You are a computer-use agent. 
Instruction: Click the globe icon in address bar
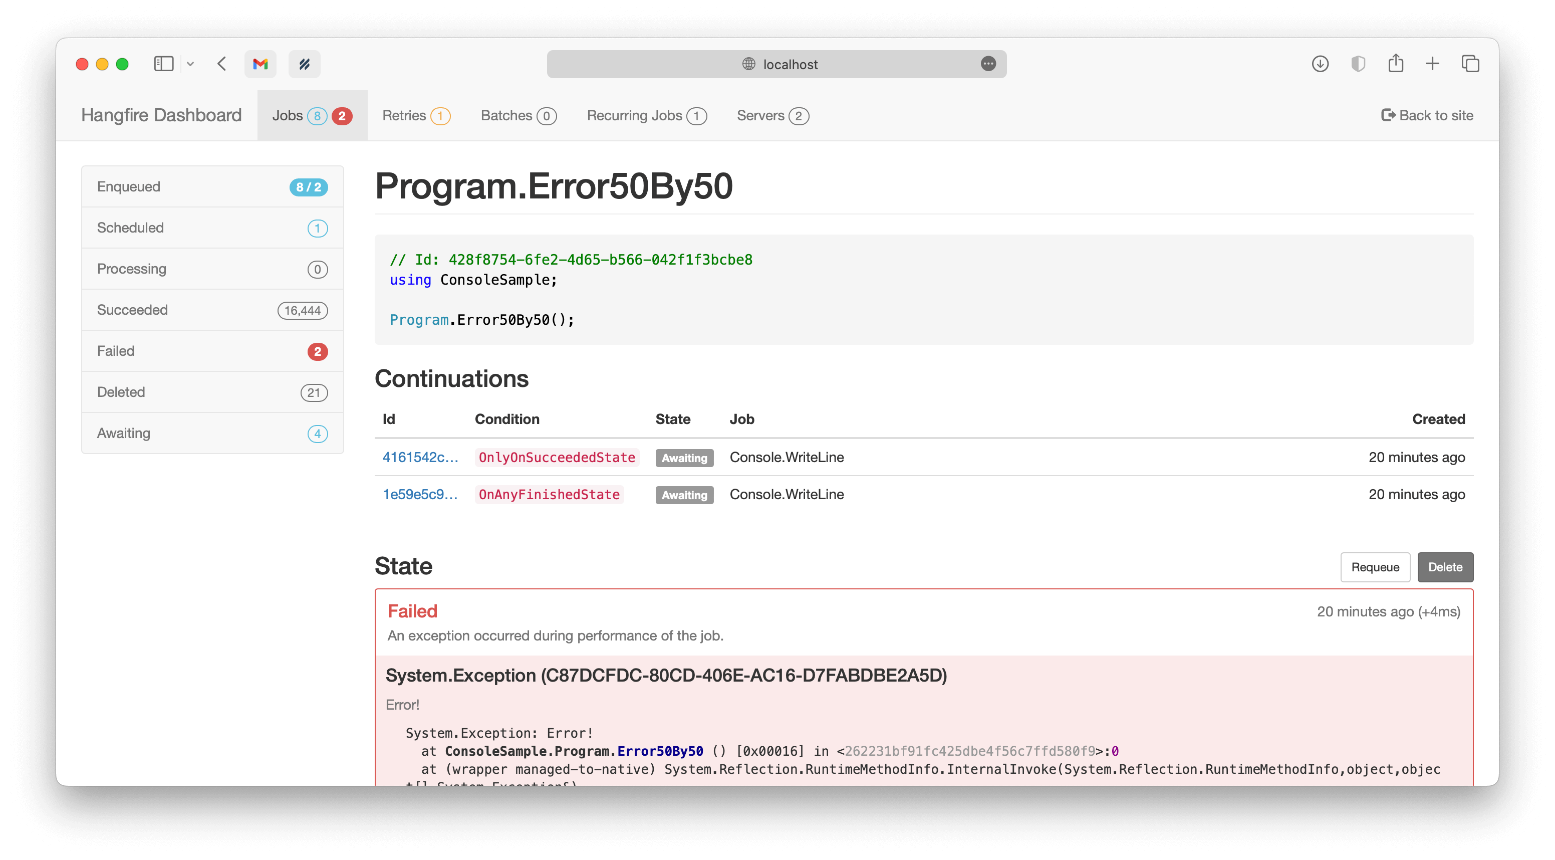(748, 64)
